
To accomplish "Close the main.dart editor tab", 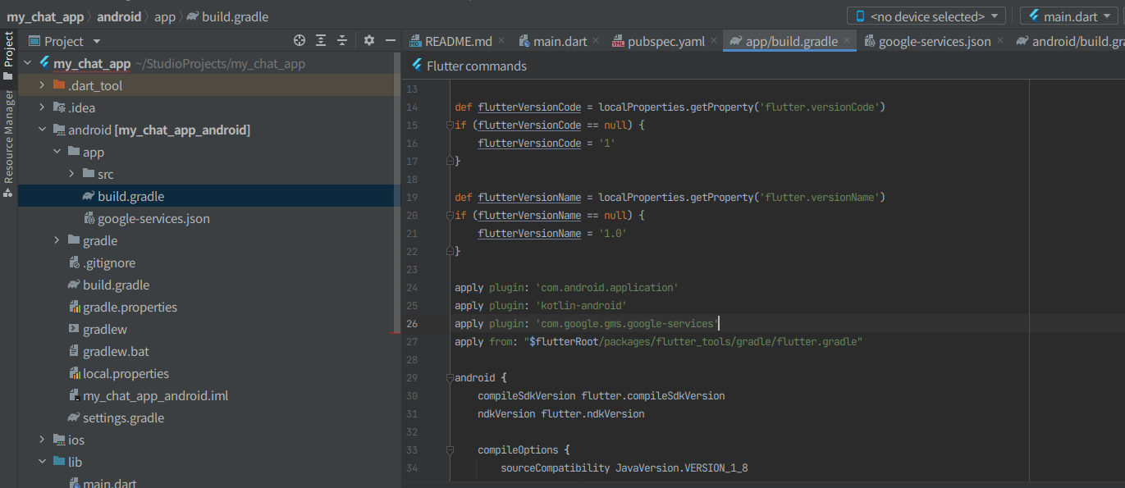I will [x=596, y=41].
